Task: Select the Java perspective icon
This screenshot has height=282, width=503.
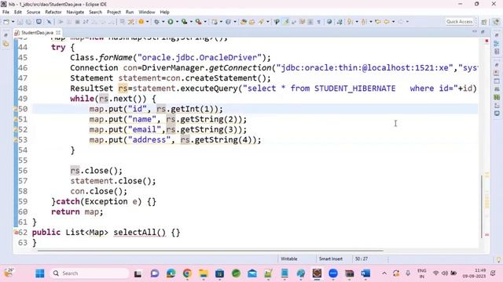Action: (496, 22)
